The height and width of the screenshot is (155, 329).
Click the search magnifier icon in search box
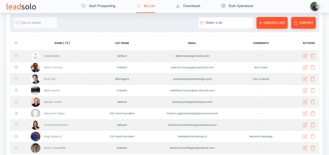[17, 23]
